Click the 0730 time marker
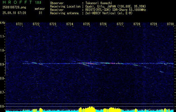Viewport: 176px width, 112px height. pyautogui.click(x=170, y=24)
